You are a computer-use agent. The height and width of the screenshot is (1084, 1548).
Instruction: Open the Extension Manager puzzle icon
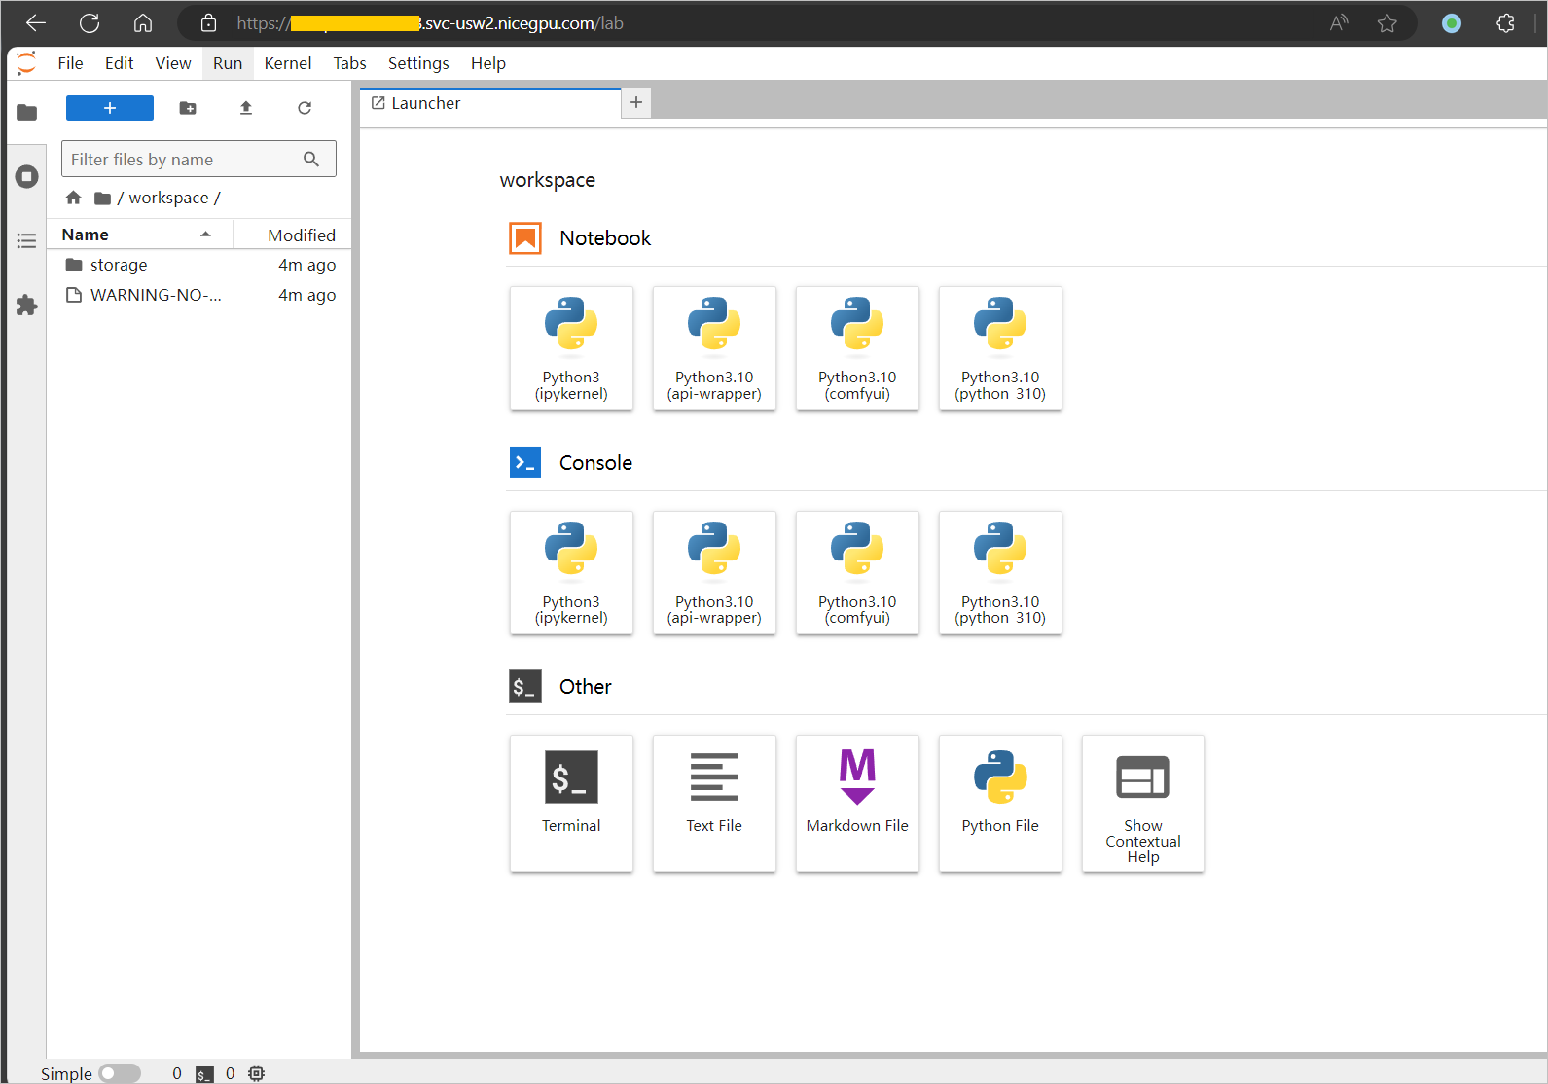click(26, 306)
